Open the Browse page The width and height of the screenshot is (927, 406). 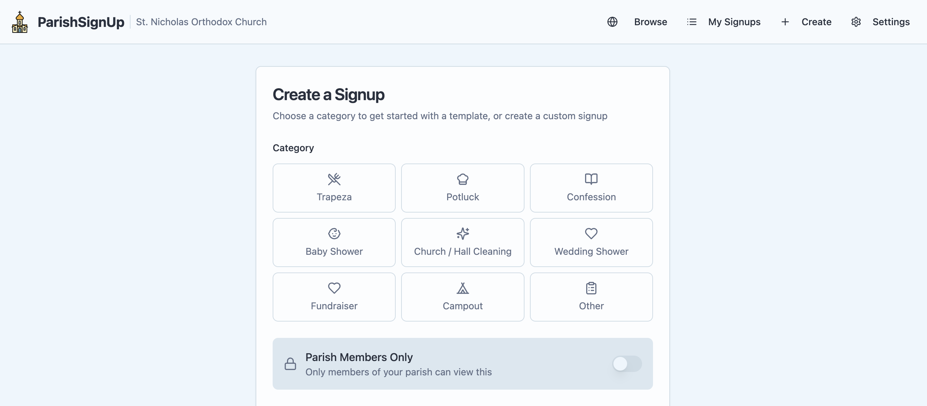tap(650, 22)
